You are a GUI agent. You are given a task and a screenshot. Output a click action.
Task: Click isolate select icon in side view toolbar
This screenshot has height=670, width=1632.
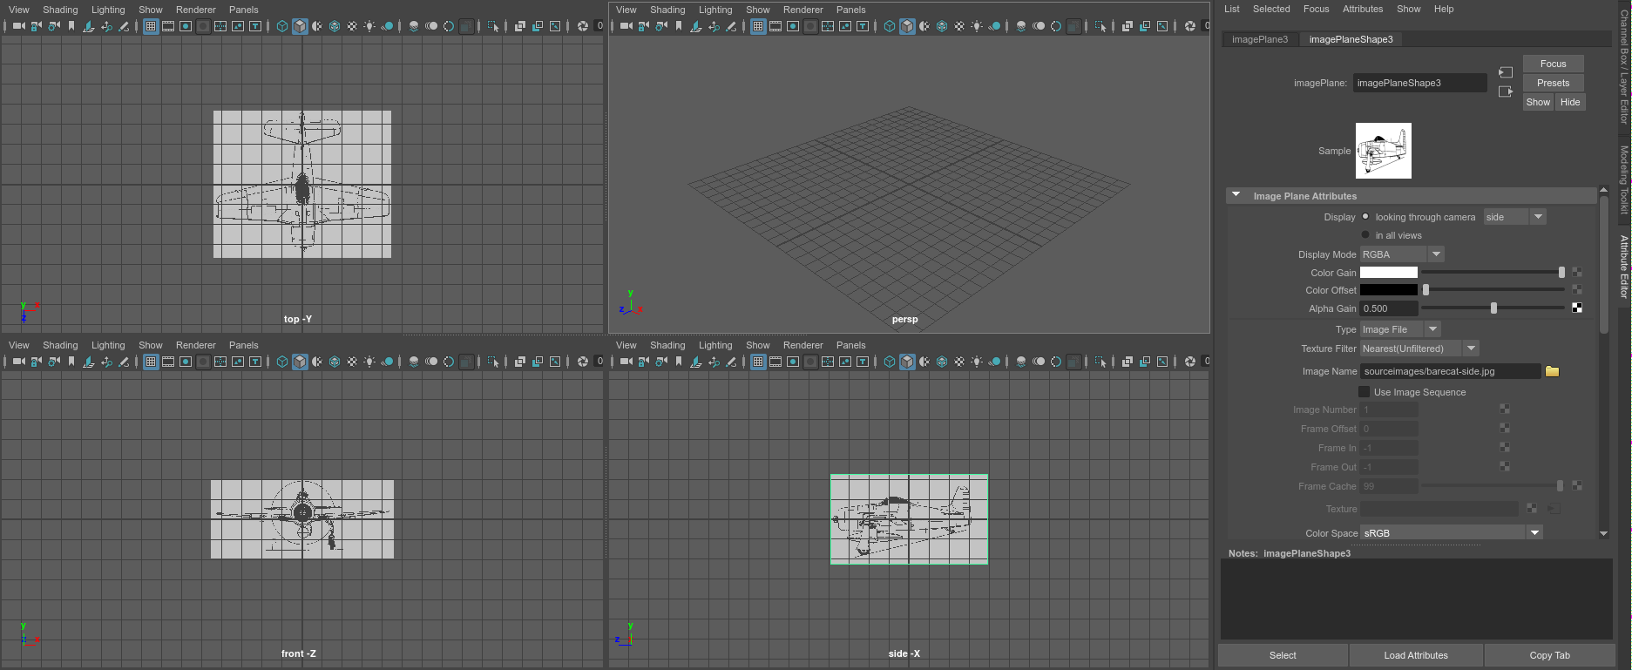[x=1100, y=362]
